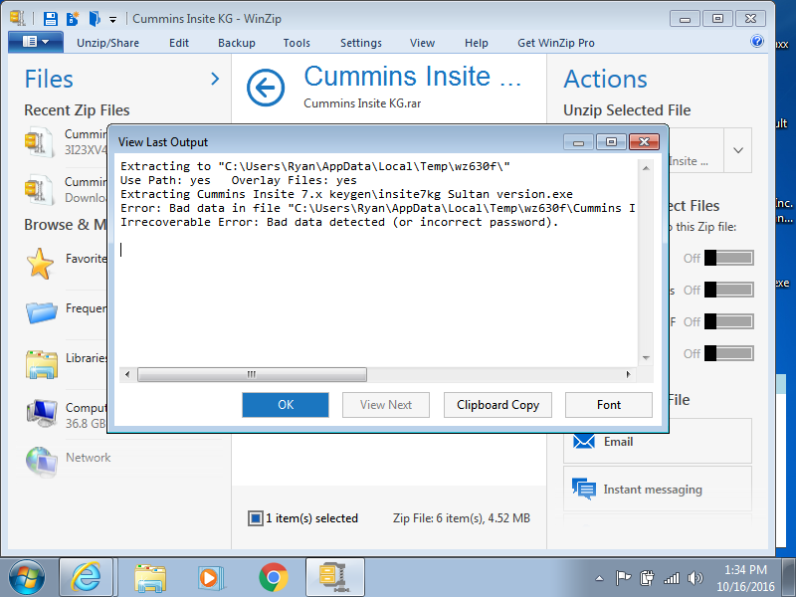Click the Save icon in quick access toolbar
796x597 pixels.
(x=51, y=19)
